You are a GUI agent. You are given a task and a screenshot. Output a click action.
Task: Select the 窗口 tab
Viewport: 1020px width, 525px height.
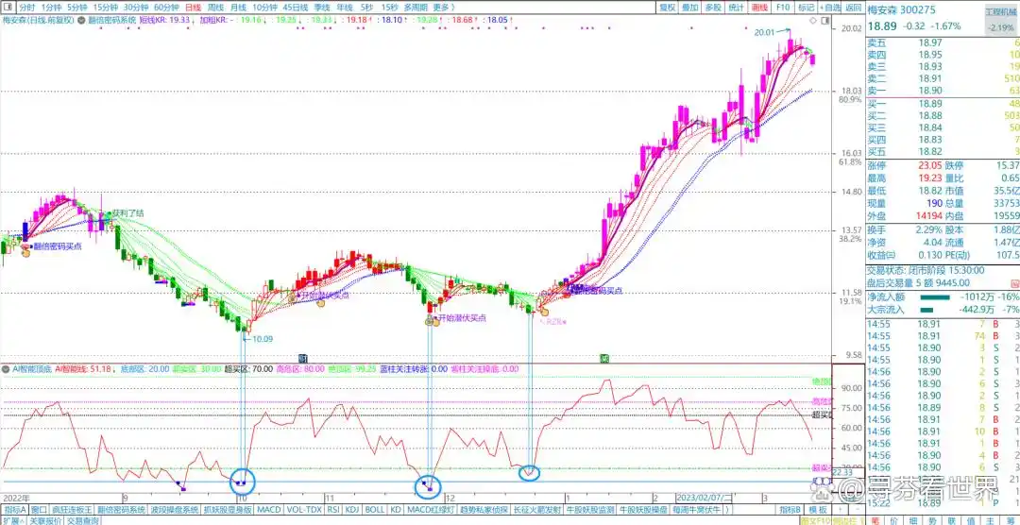coord(39,509)
